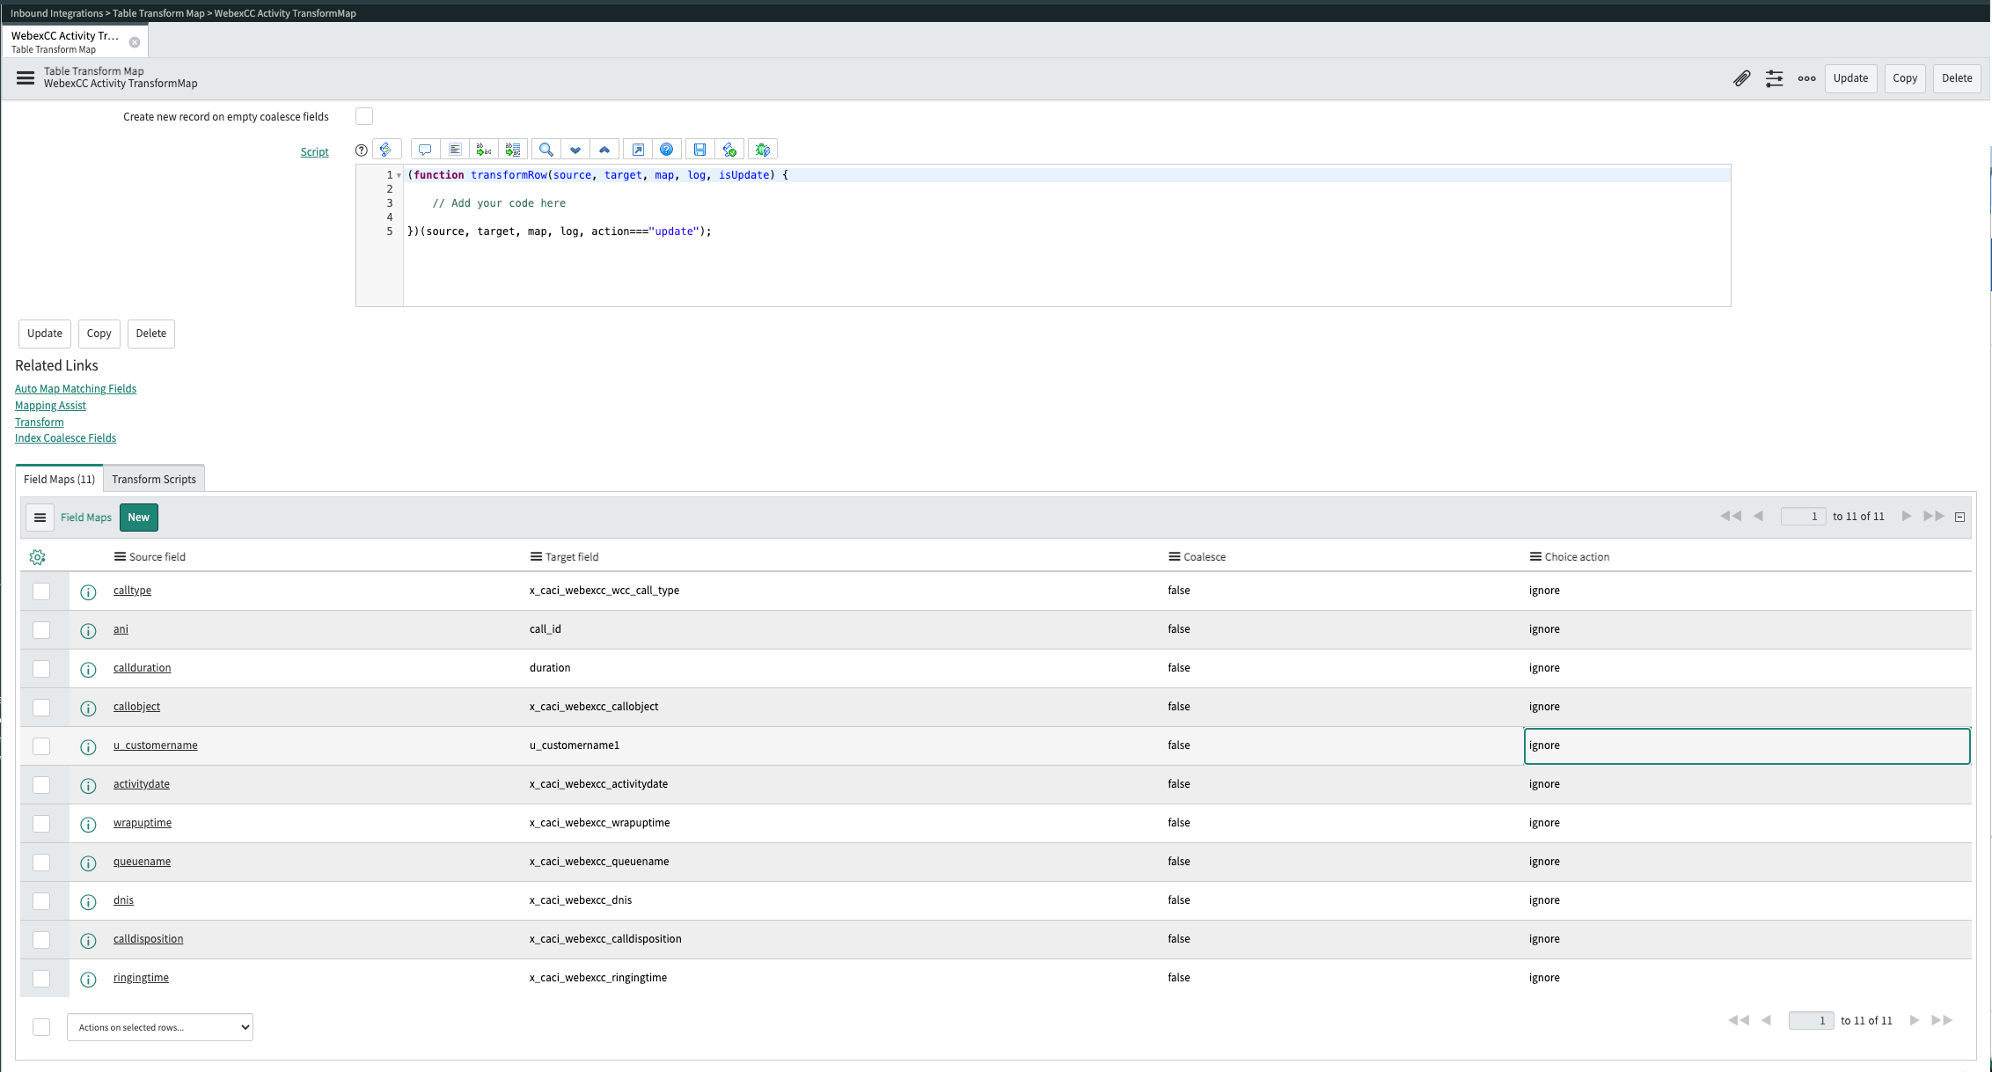Check script syntax with green checkmark icon
This screenshot has height=1072, width=1992.
tap(729, 150)
